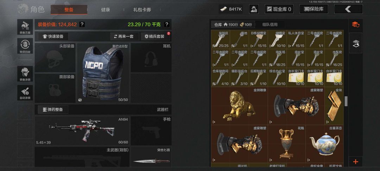
Task: Click the stash vertical scrollbar handle
Action: tap(346, 101)
